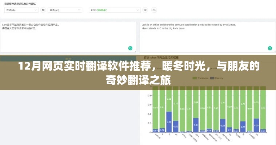Click the blue 0.45 bar segment

point(169,121)
